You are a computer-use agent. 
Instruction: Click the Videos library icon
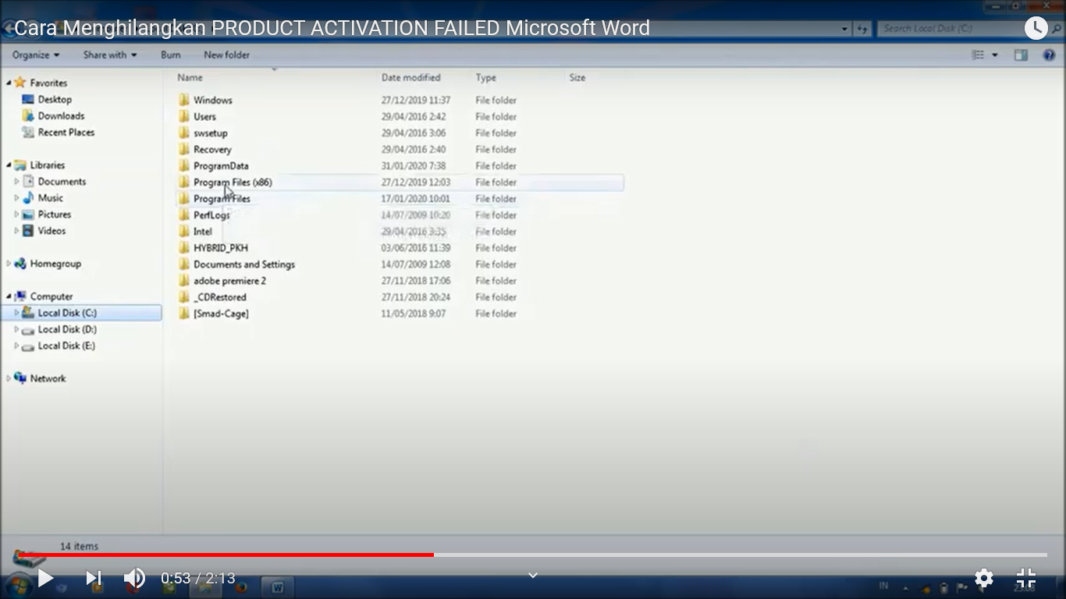29,231
